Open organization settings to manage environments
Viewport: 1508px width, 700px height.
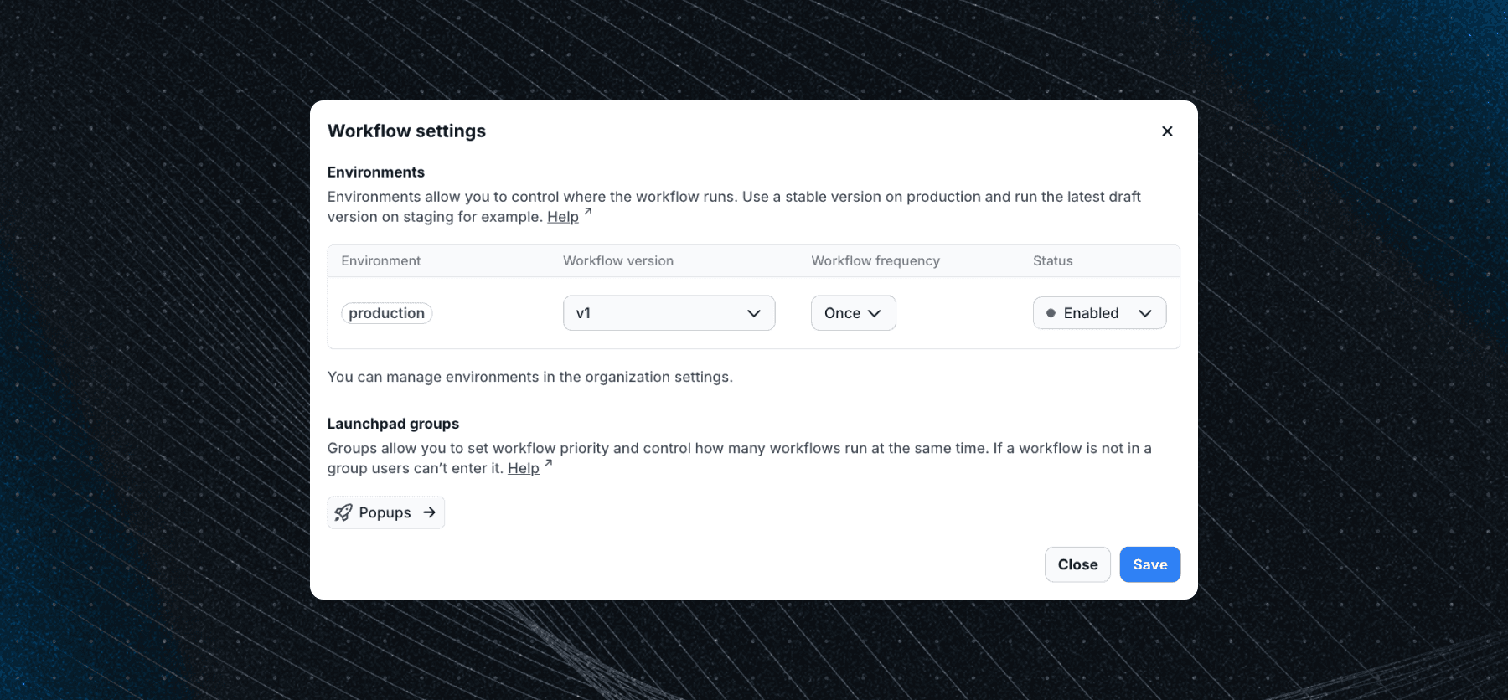pos(656,377)
